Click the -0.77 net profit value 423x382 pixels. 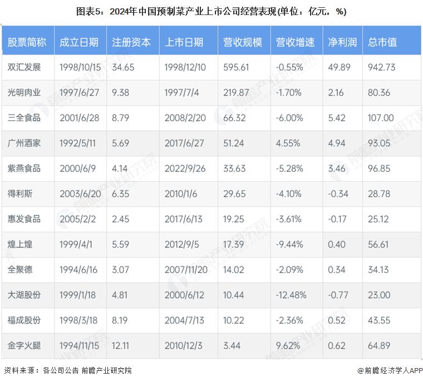[x=338, y=295]
